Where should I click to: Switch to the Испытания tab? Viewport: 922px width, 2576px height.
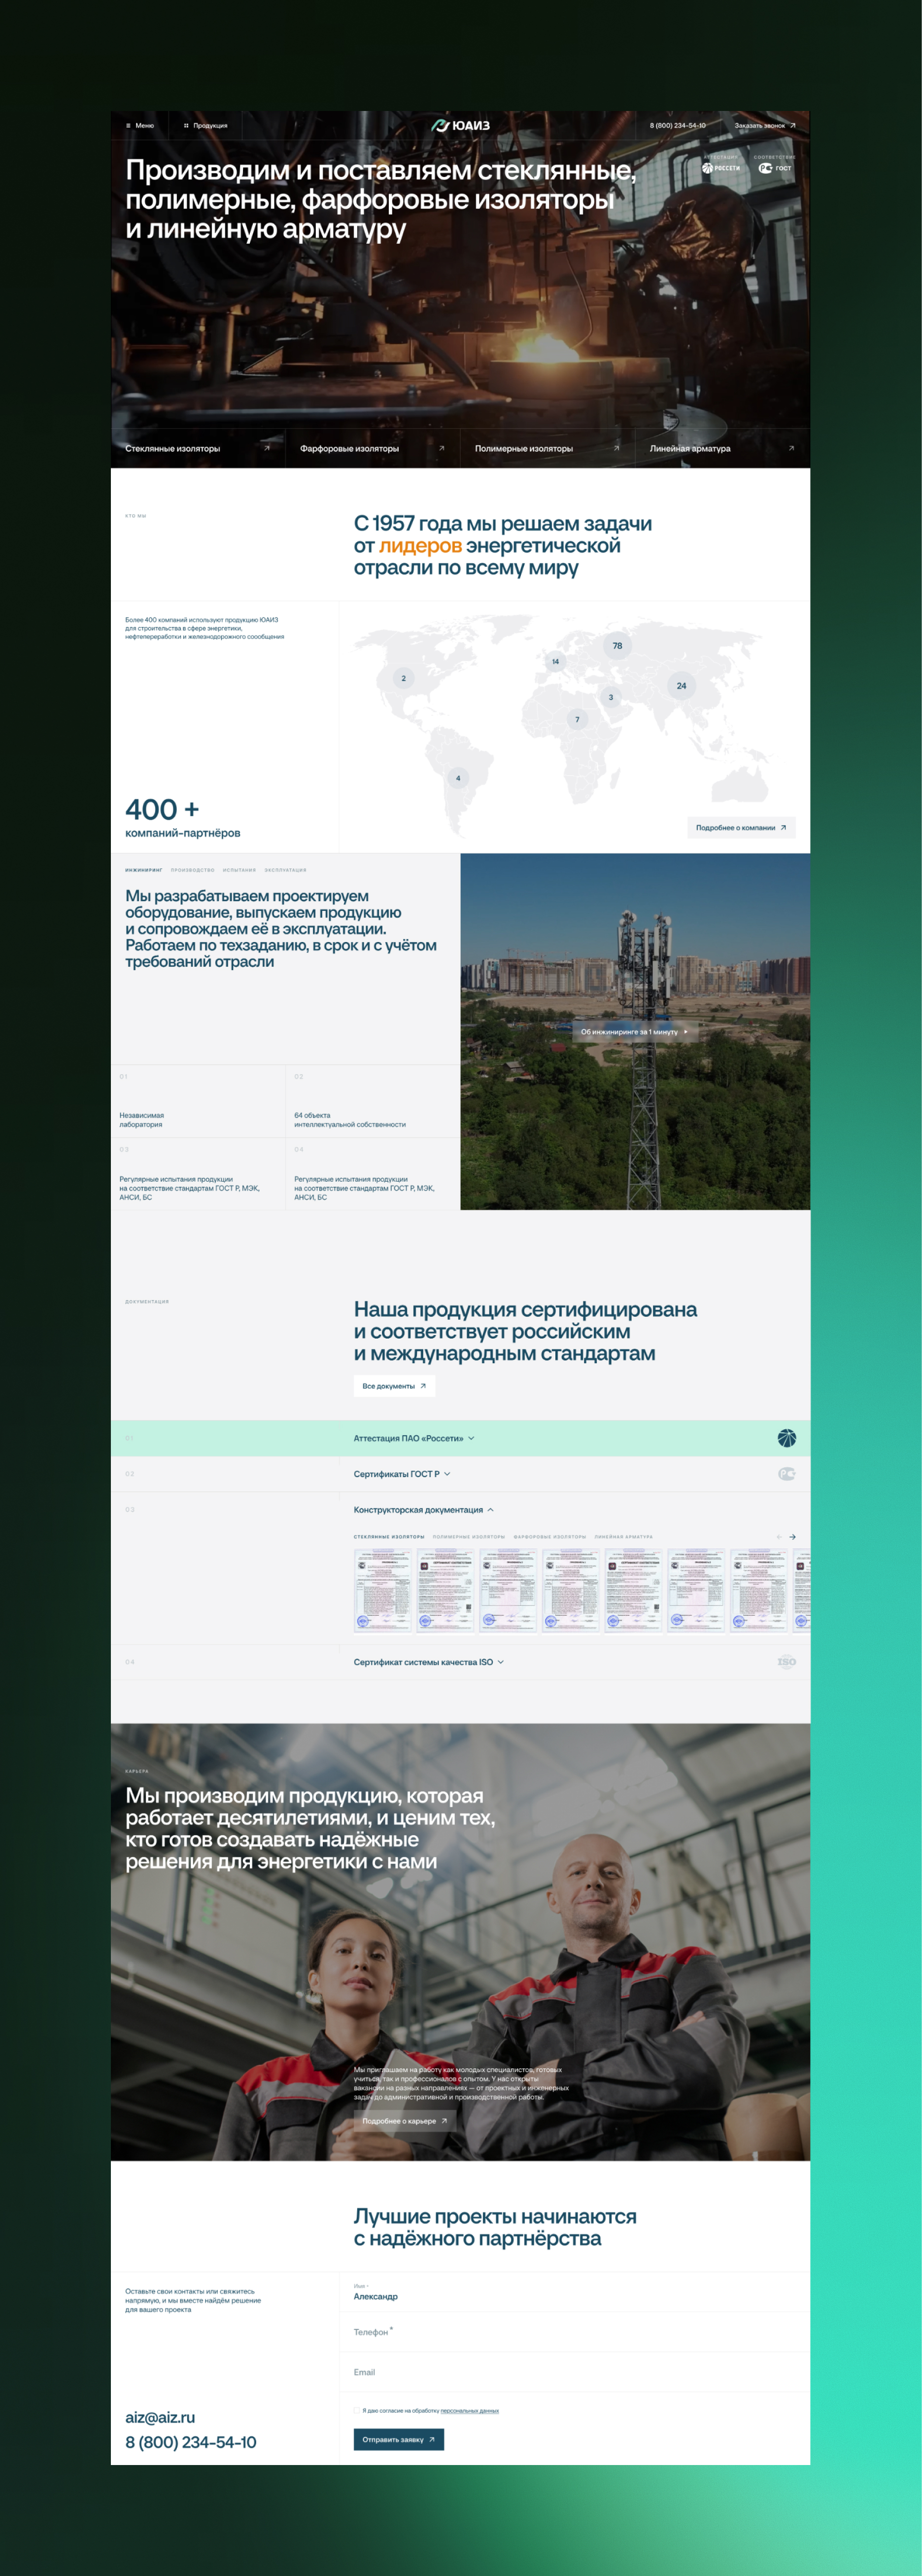(x=240, y=870)
